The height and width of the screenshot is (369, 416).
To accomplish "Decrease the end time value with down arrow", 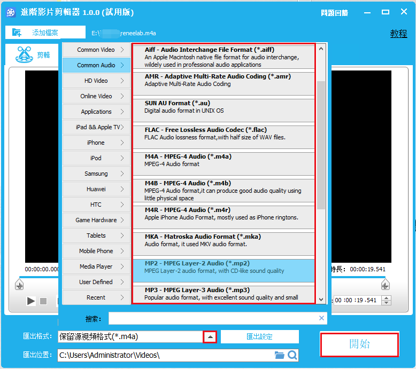I will (x=386, y=303).
